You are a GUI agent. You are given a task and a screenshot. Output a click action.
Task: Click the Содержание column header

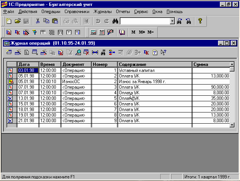pyautogui.click(x=155, y=64)
